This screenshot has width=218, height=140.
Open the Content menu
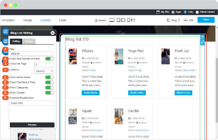45,20
